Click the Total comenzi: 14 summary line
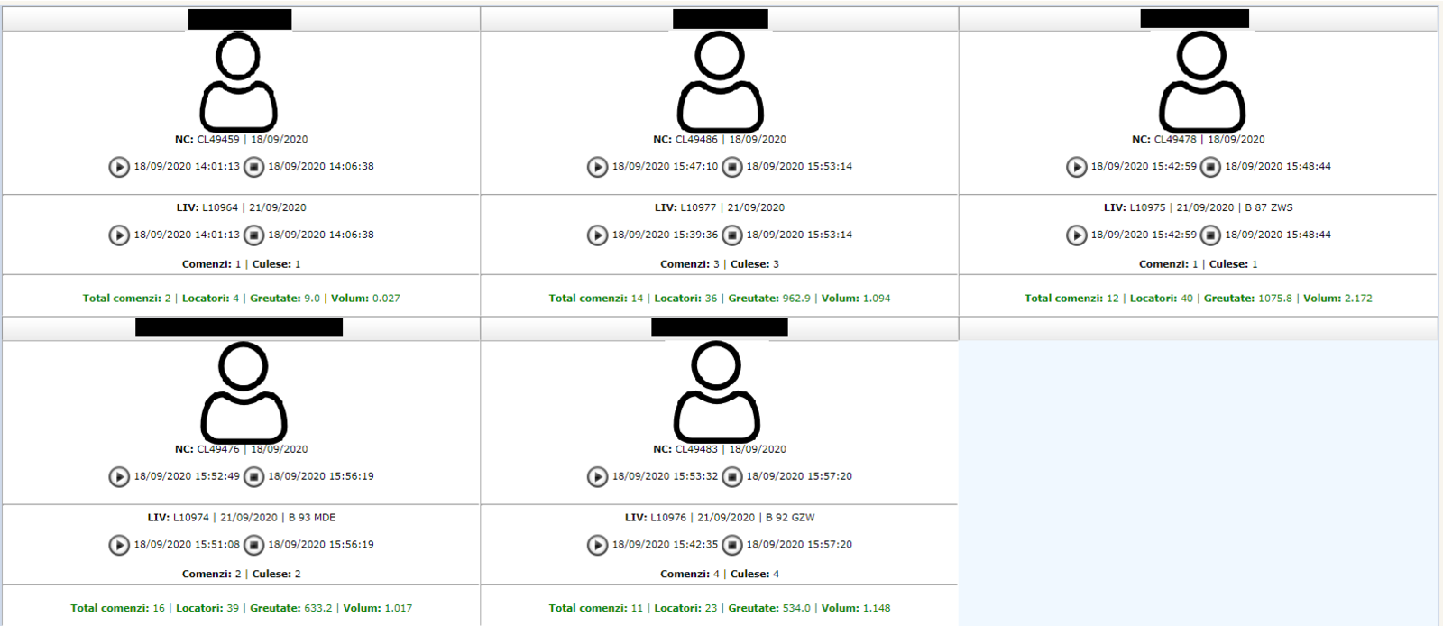The image size is (1443, 626). pyautogui.click(x=719, y=299)
